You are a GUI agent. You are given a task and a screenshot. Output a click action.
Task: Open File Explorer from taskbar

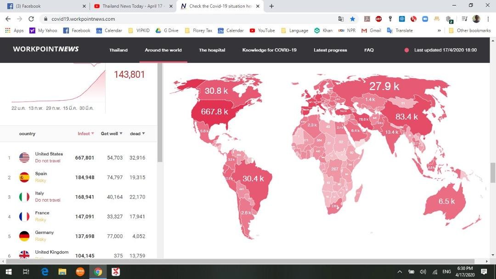point(62,272)
